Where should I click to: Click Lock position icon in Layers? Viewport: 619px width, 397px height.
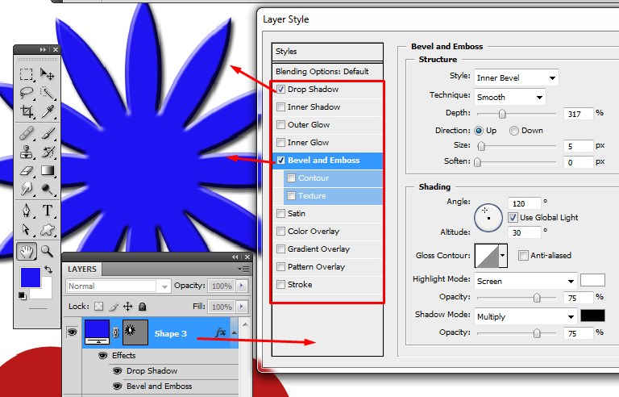click(127, 307)
